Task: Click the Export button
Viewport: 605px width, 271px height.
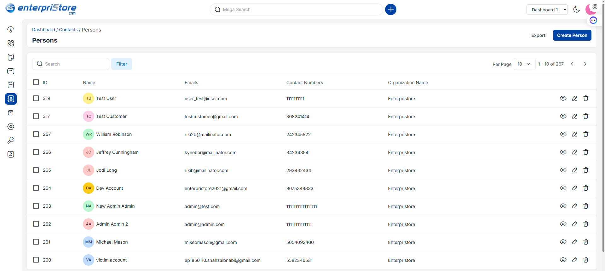Action: coord(538,35)
